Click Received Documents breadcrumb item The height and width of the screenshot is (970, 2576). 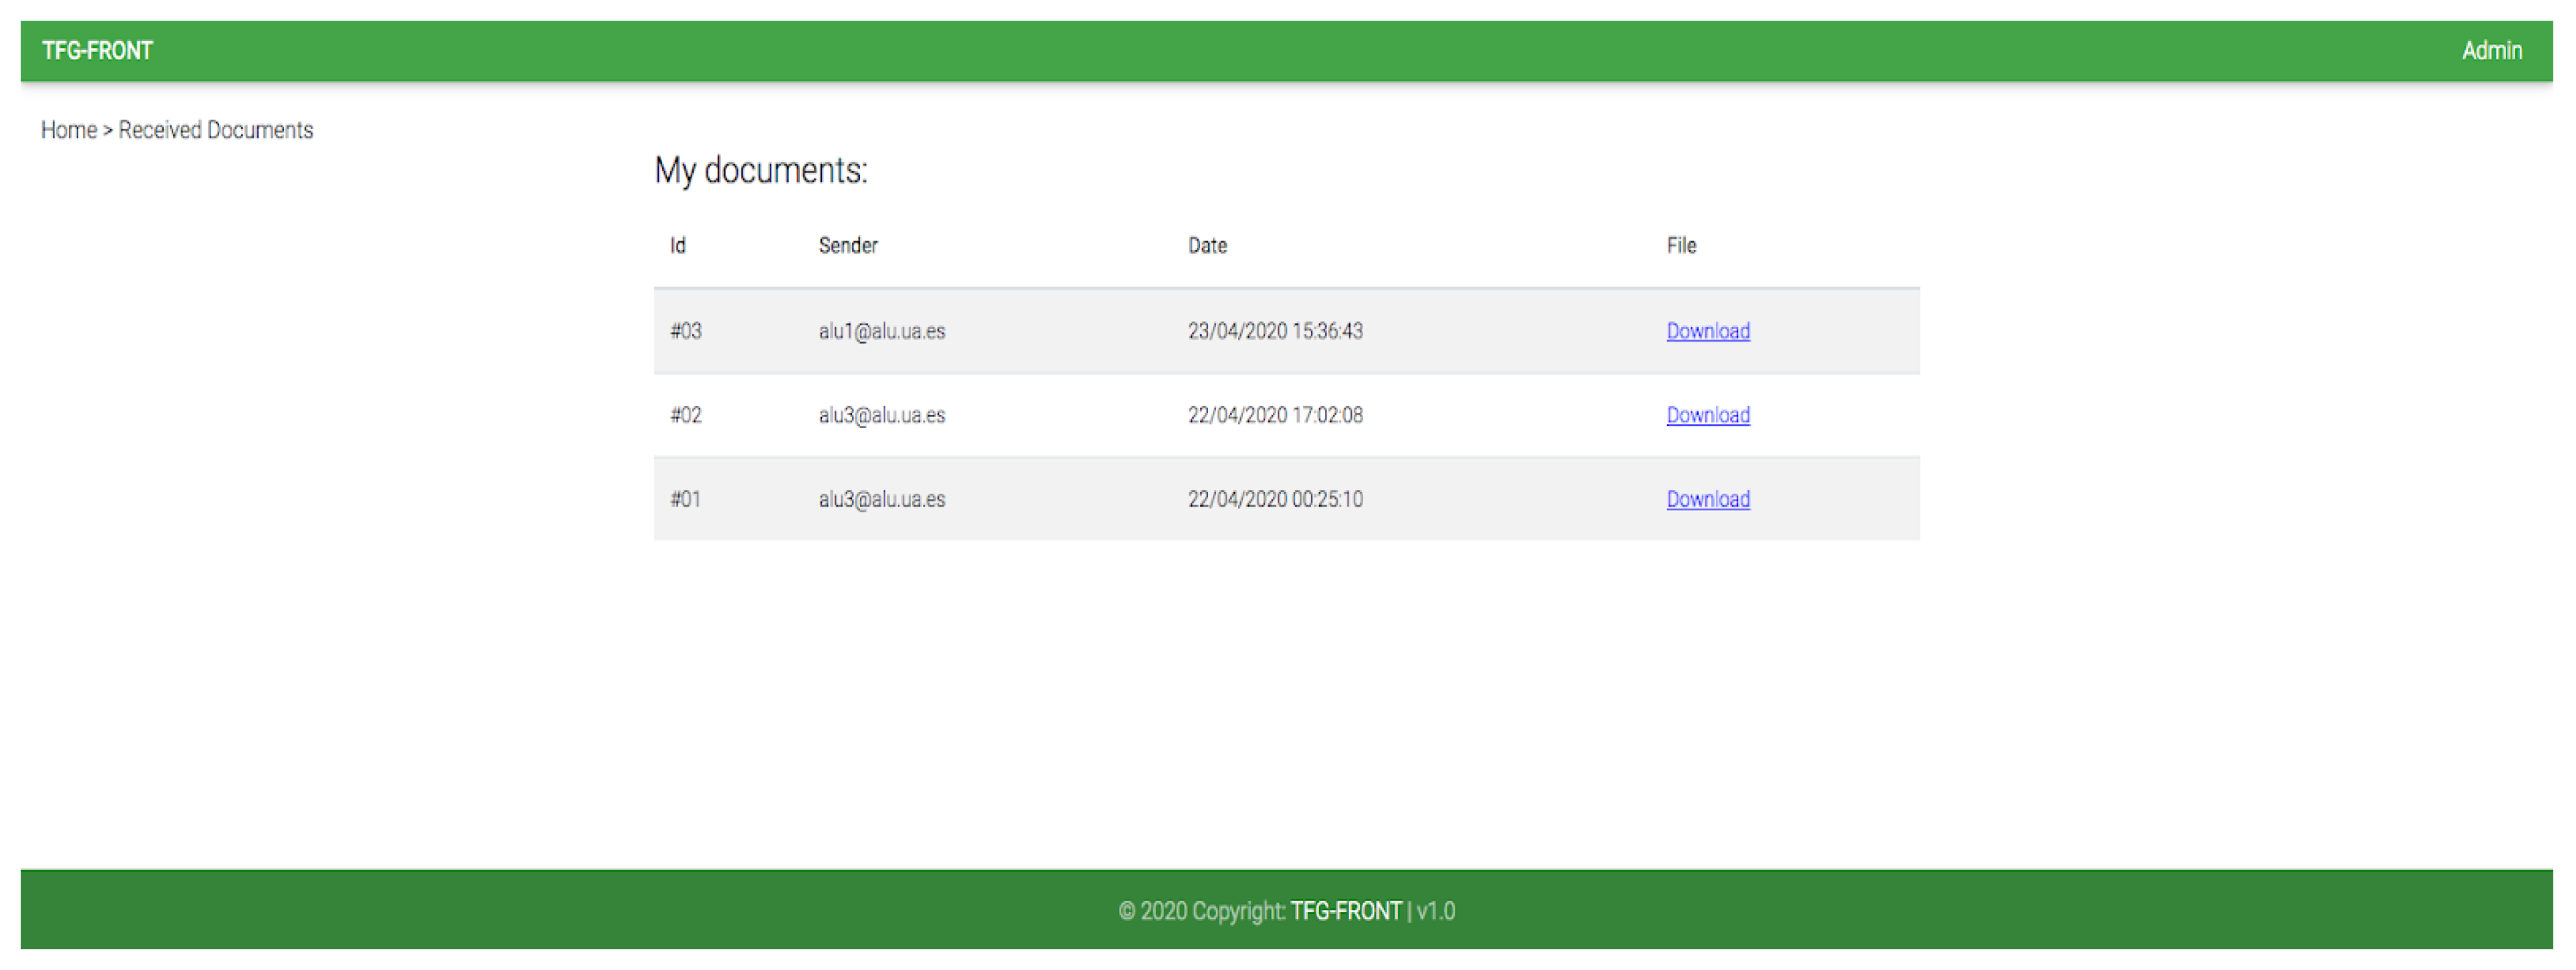pyautogui.click(x=215, y=130)
